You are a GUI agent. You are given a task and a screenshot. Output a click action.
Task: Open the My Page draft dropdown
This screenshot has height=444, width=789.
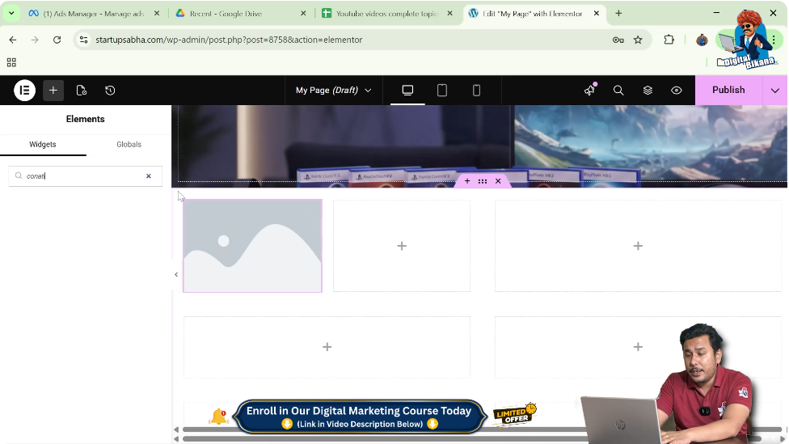[x=333, y=91]
